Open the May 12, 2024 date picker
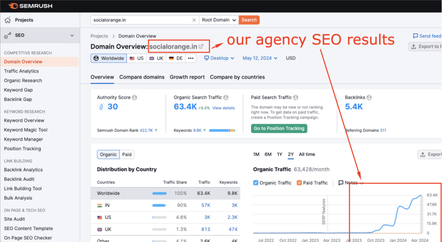 [260, 58]
